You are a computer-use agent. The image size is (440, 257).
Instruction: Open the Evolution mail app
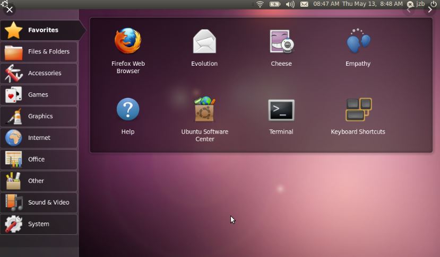204,42
